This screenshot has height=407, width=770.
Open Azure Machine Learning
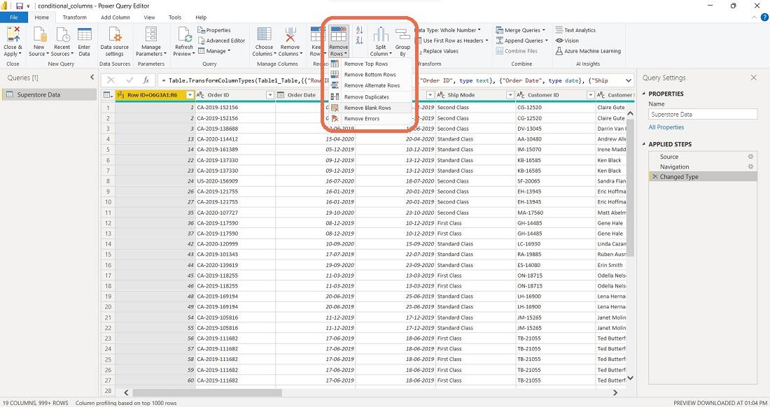(x=588, y=51)
